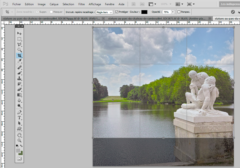Close the SDI3874ppp.tif document tab
The width and height of the screenshot is (240, 168).
103,18
